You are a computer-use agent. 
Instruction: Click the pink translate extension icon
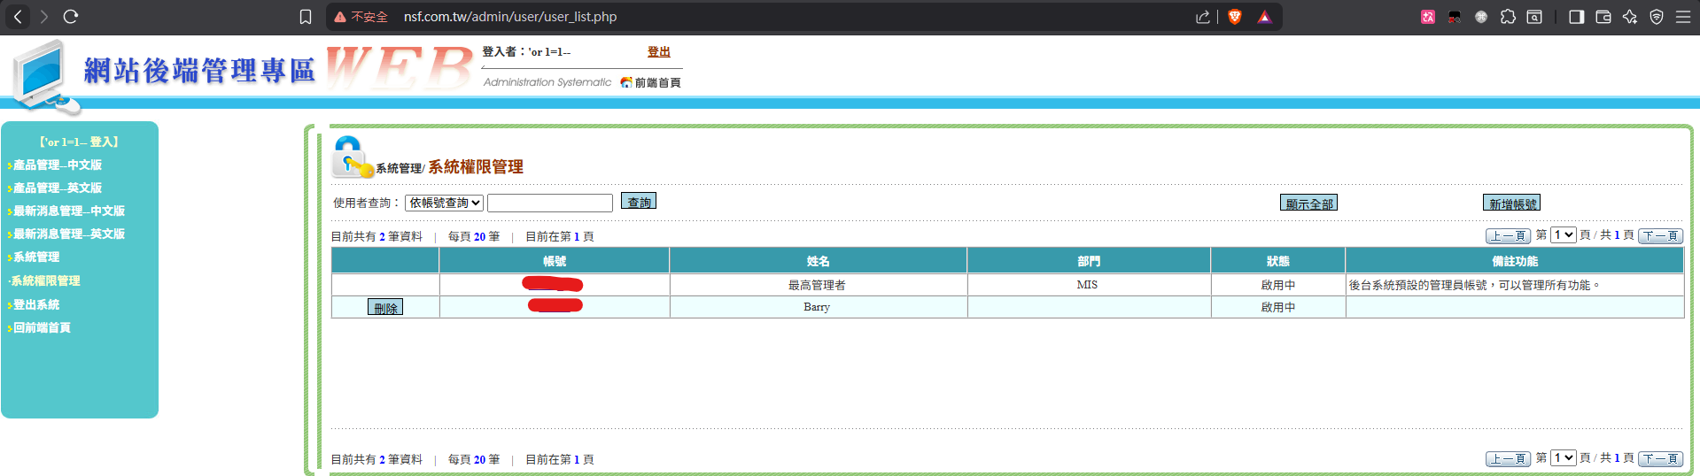[1427, 17]
